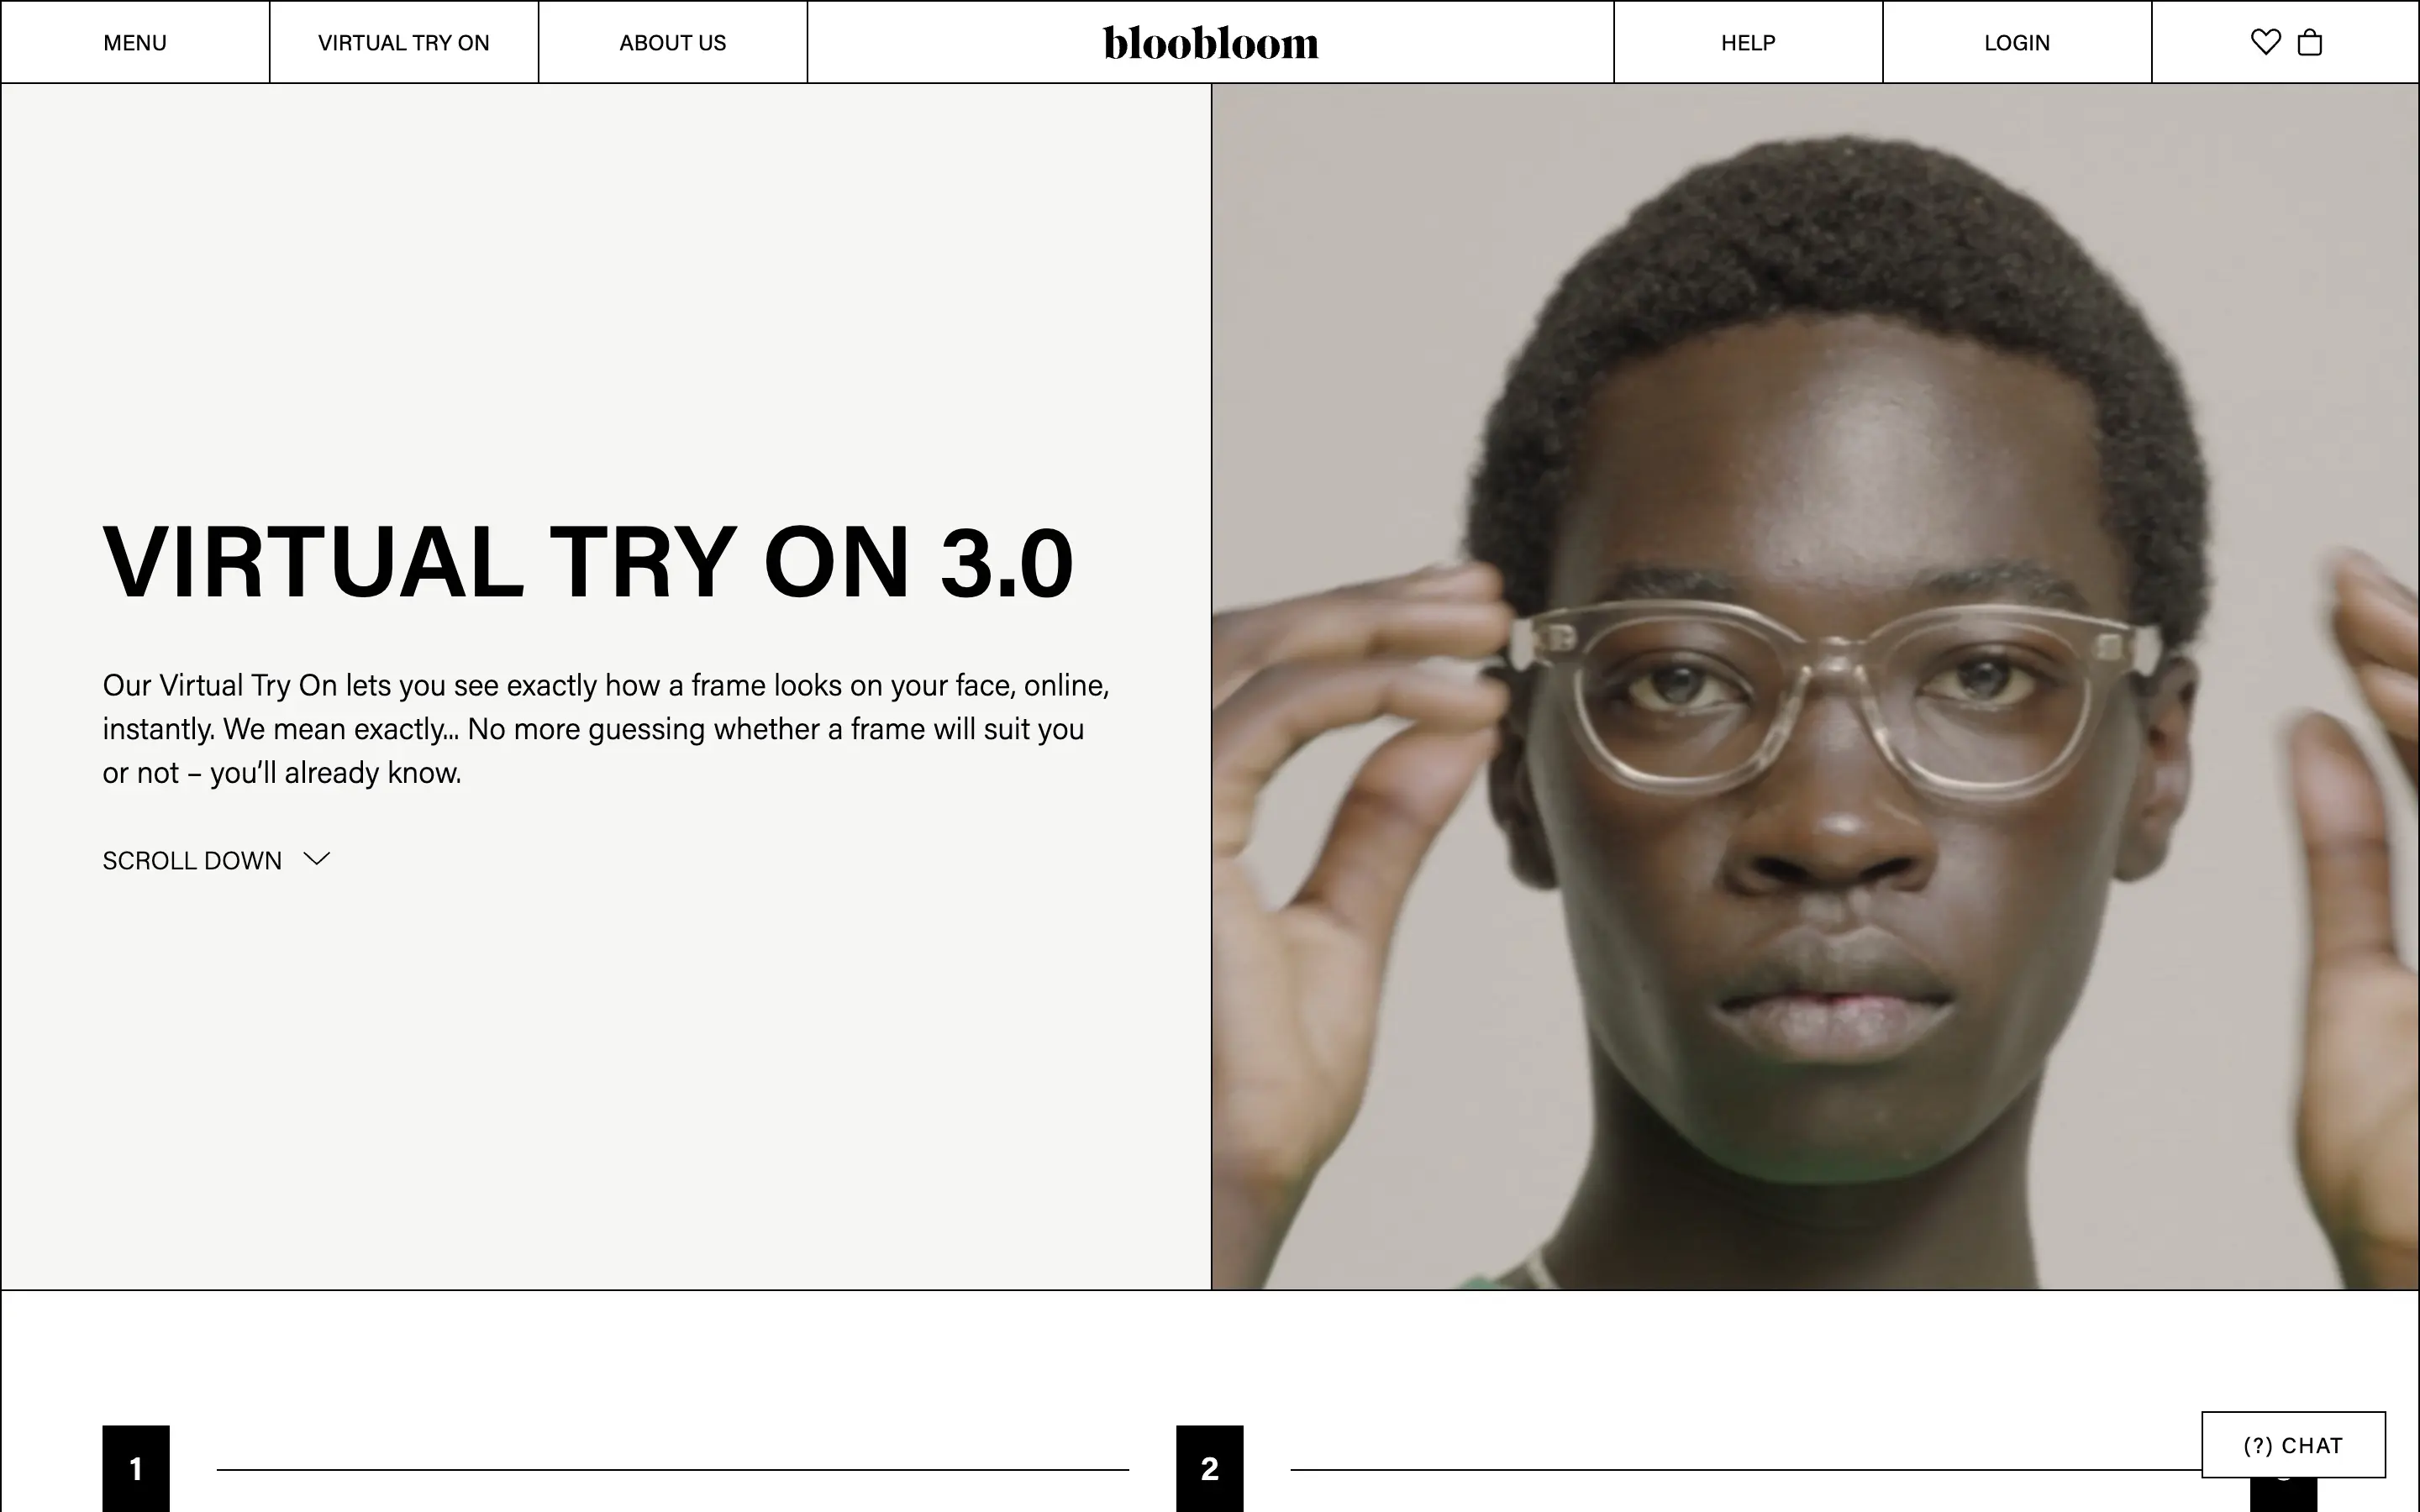Open the MENU navigation item
This screenshot has height=1512, width=2420.
tap(135, 43)
